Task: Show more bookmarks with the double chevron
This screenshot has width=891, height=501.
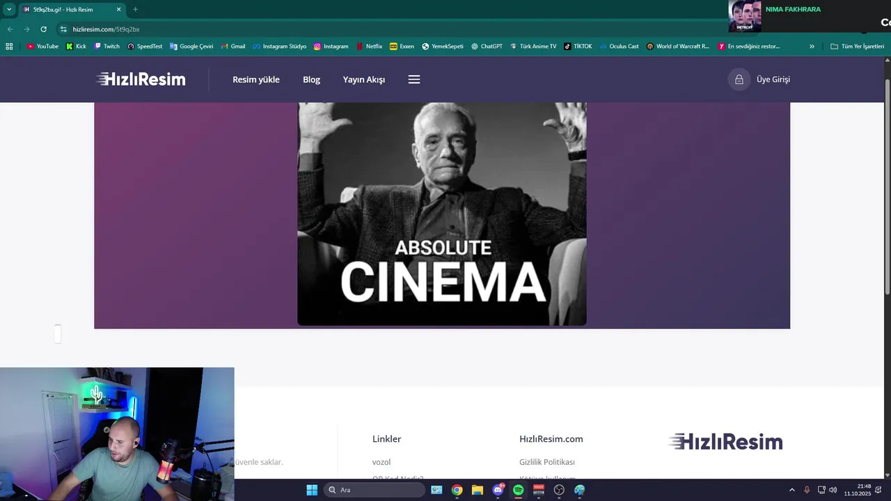Action: (x=812, y=46)
